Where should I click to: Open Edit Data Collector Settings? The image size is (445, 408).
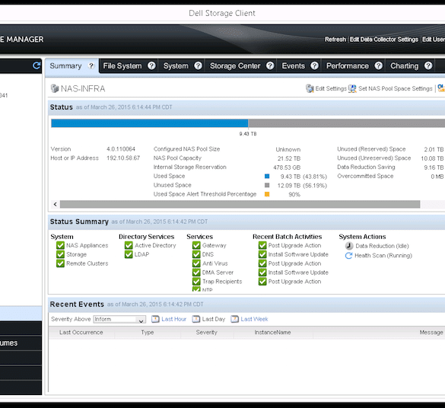383,40
